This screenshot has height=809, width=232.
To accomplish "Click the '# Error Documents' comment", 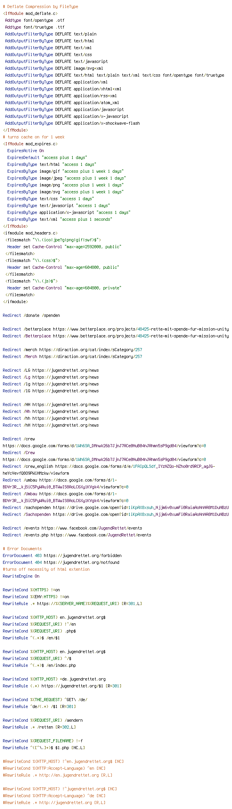I will [22, 549].
